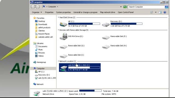Open the view options dropdown arrow

156,12
